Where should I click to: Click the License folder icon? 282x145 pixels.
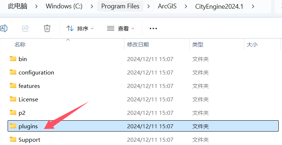pyautogui.click(x=13, y=99)
